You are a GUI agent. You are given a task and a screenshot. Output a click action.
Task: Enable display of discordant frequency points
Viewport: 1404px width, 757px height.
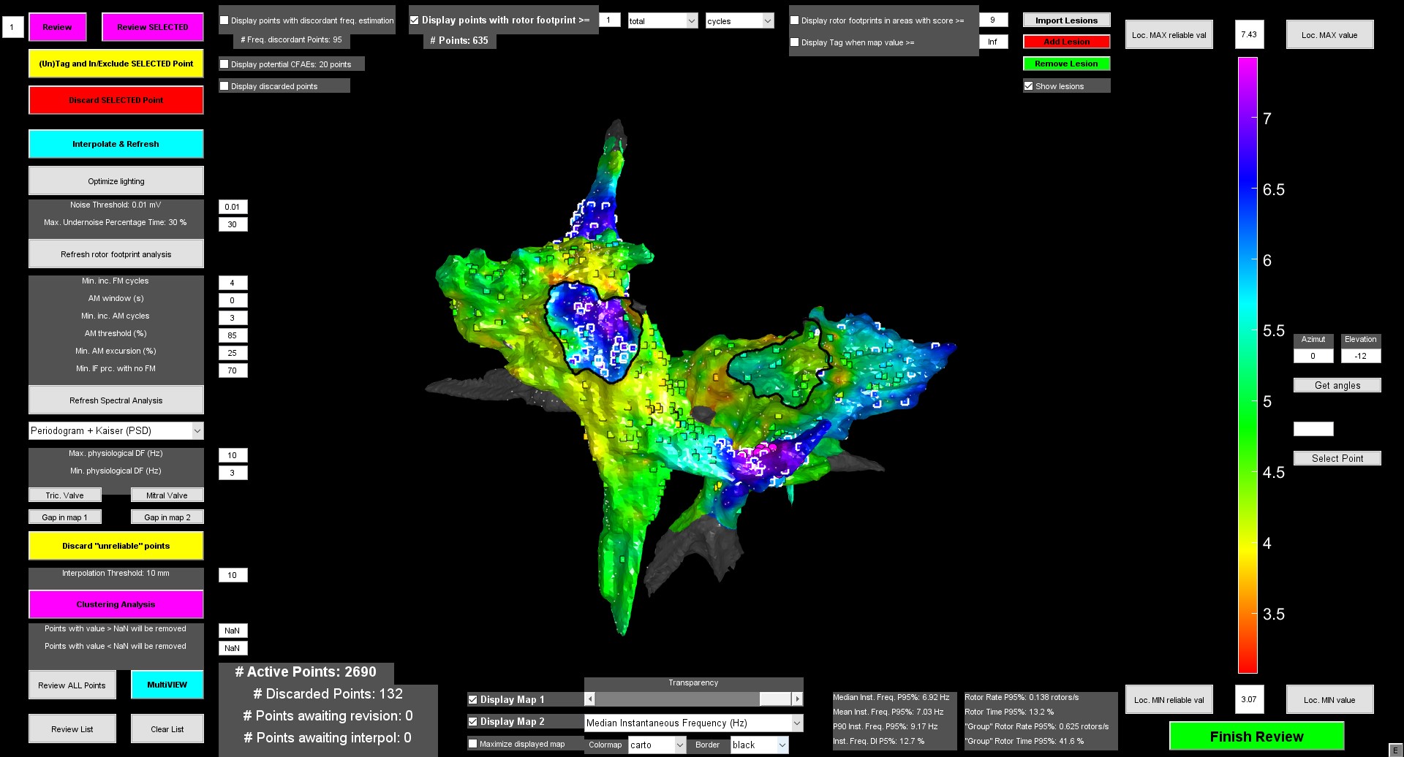pyautogui.click(x=224, y=20)
